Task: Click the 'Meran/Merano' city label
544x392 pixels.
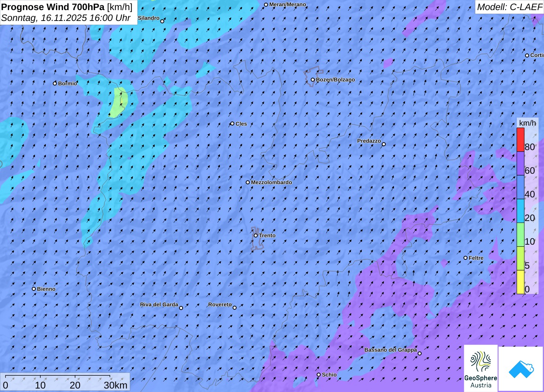Action: coord(288,5)
